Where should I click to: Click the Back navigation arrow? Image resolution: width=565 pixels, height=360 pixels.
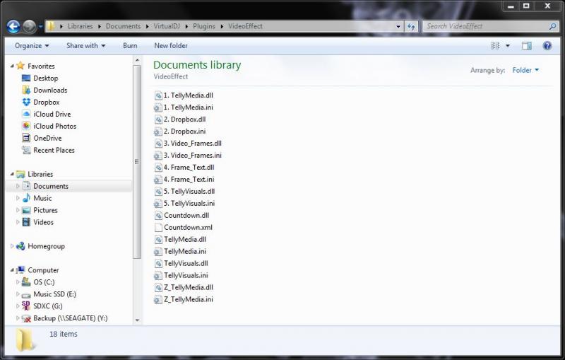click(13, 26)
